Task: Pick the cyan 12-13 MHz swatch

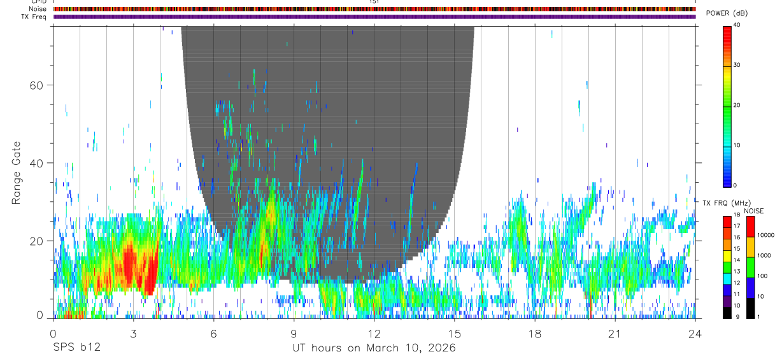Action: tap(727, 278)
